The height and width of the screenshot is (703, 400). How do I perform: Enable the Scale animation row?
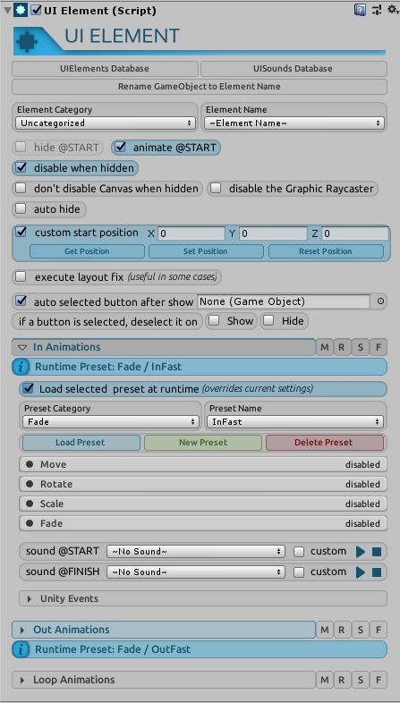203,504
